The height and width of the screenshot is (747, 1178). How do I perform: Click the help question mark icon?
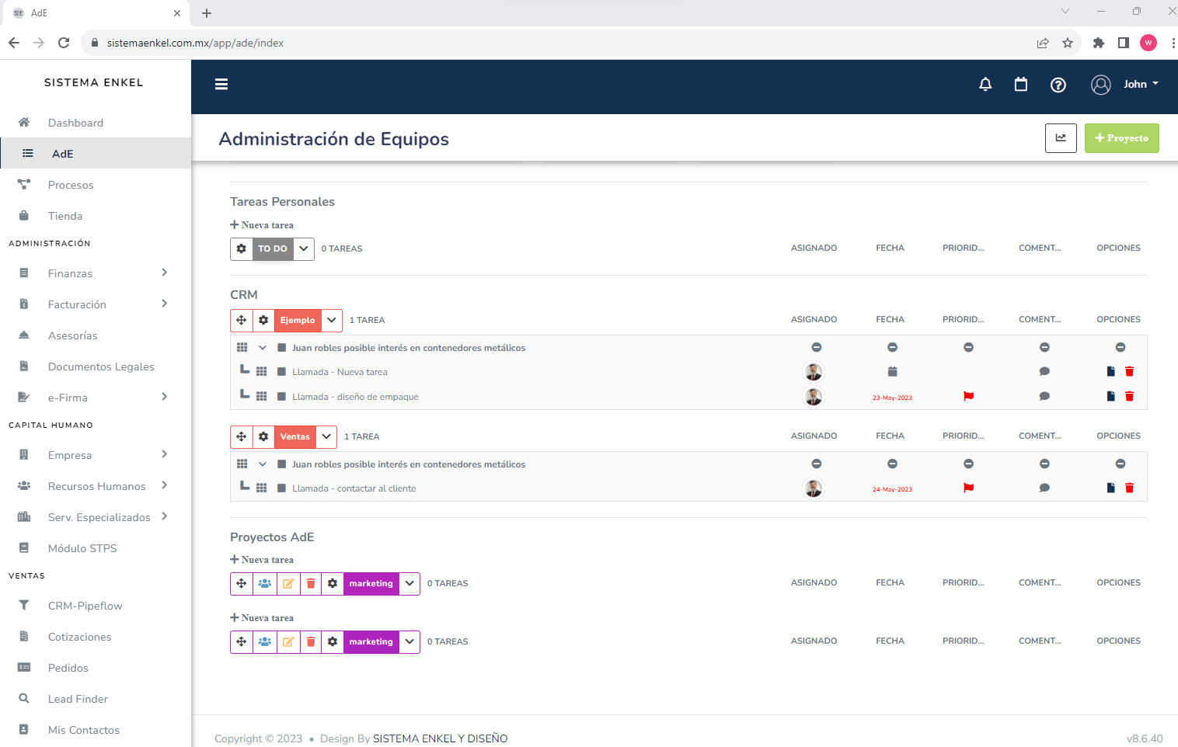(1058, 84)
